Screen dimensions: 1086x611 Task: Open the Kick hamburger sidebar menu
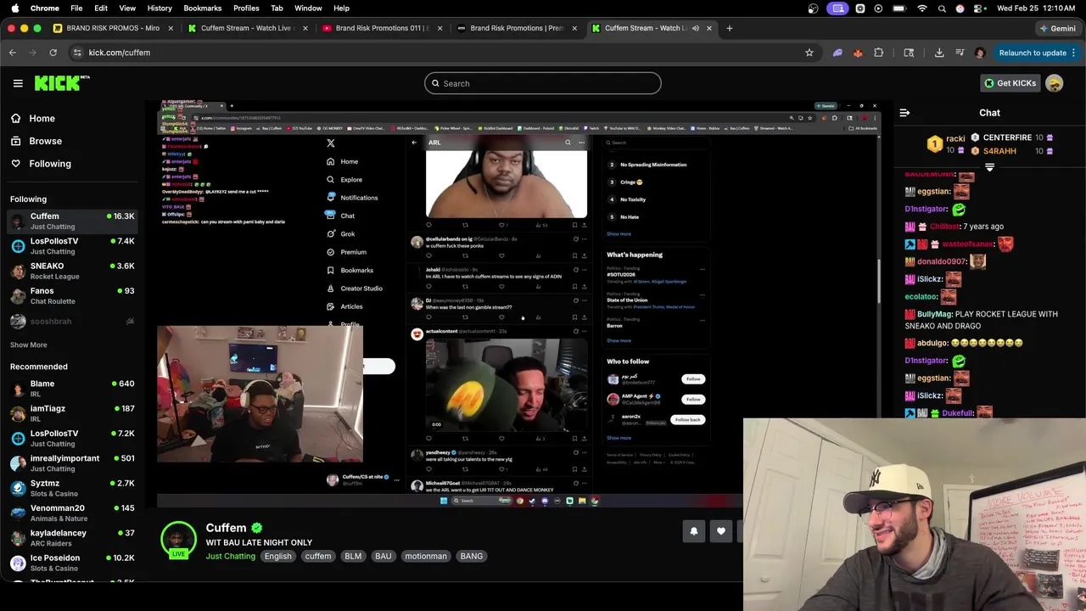click(18, 83)
